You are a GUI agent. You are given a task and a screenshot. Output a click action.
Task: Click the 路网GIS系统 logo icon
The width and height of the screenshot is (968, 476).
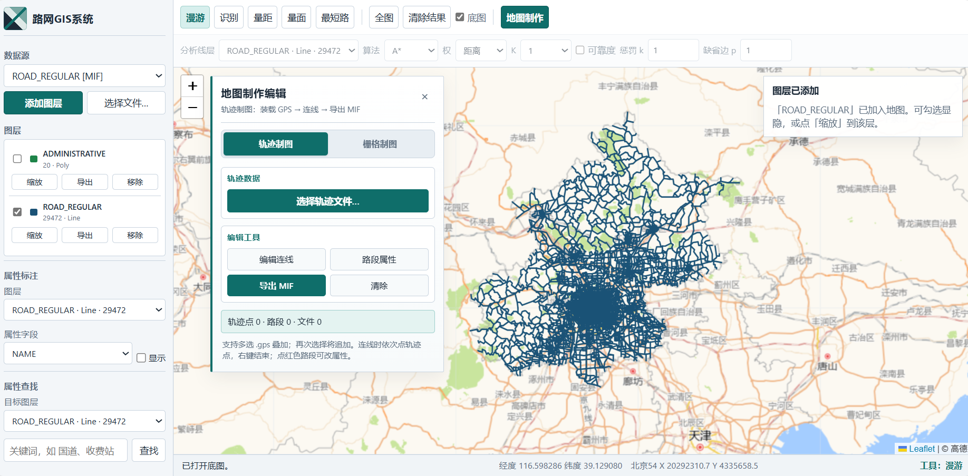pos(15,18)
